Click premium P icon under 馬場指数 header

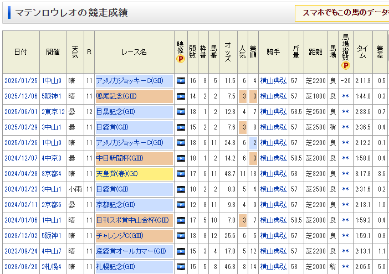click(x=346, y=65)
